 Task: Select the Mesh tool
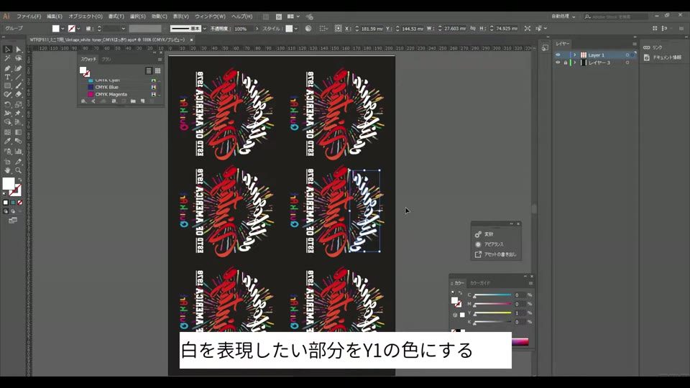(x=7, y=132)
